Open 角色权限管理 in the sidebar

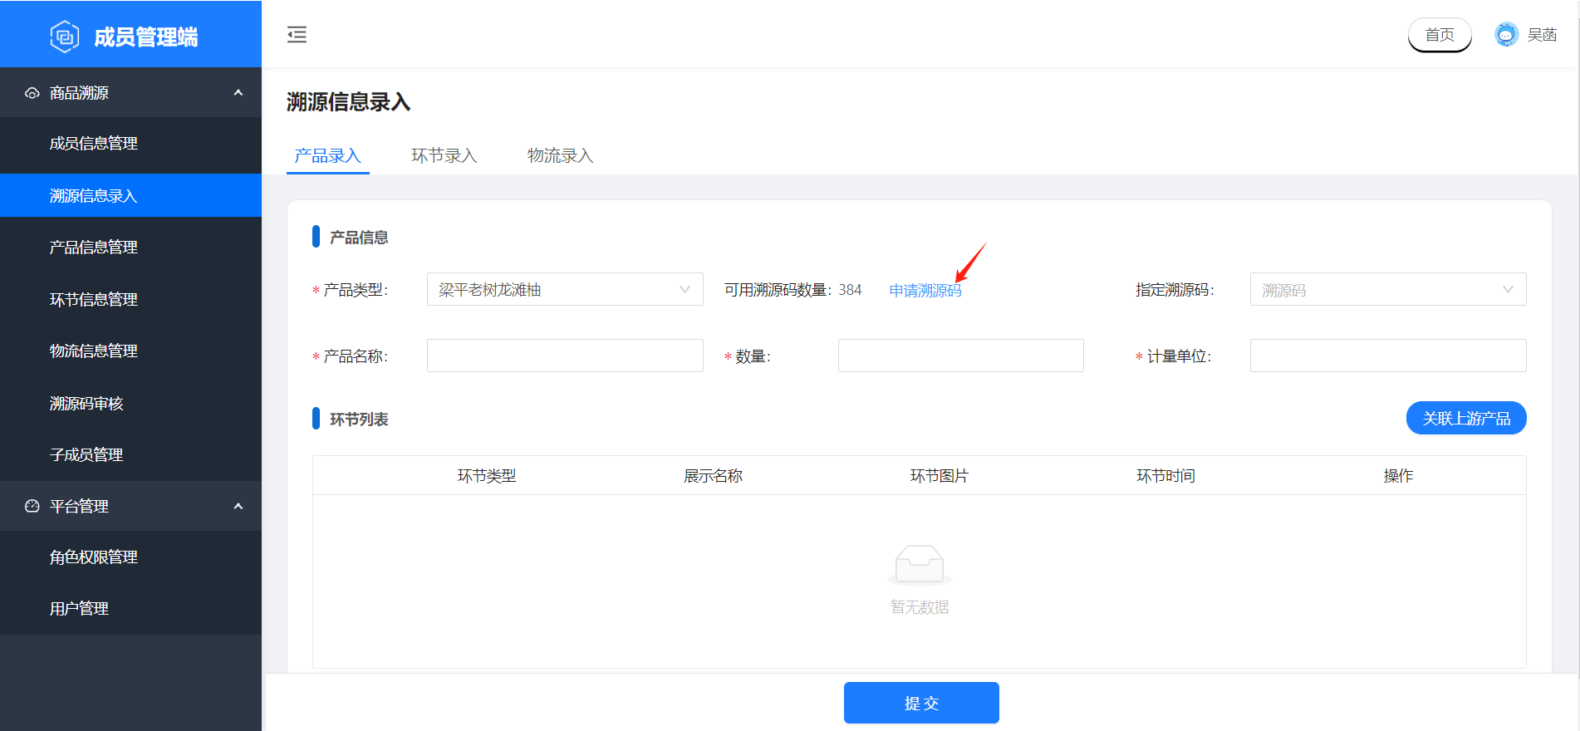(x=93, y=557)
